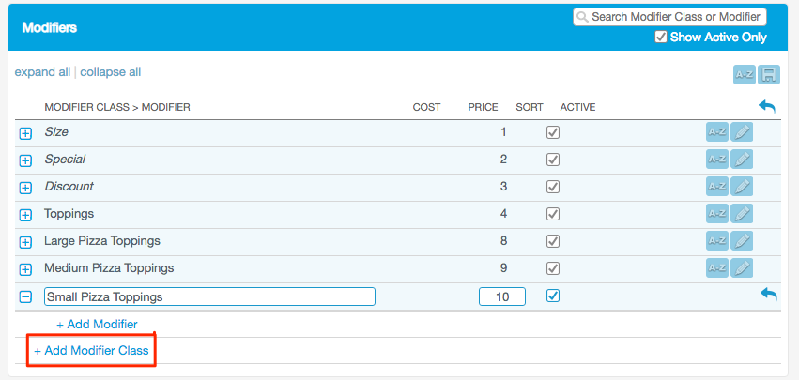Expand the Size modifier class

(x=26, y=133)
